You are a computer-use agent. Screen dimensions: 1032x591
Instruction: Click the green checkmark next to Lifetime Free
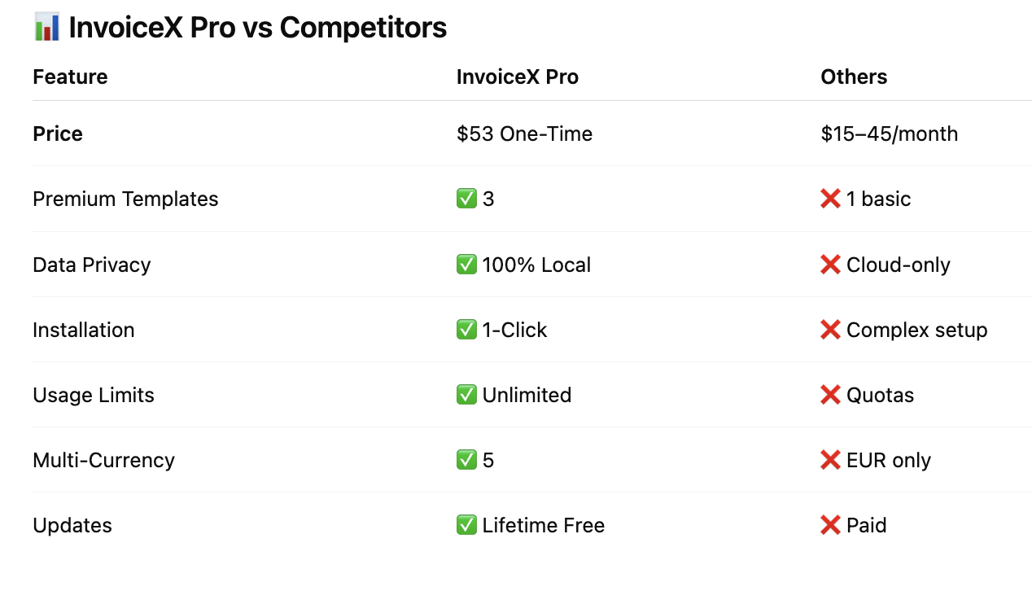tap(466, 525)
